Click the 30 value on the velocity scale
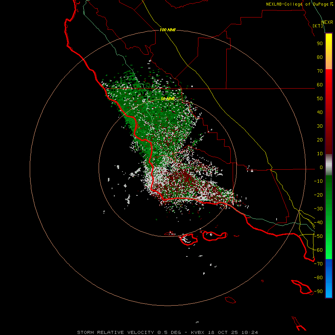This screenshot has width=335, height=335. pyautogui.click(x=320, y=126)
